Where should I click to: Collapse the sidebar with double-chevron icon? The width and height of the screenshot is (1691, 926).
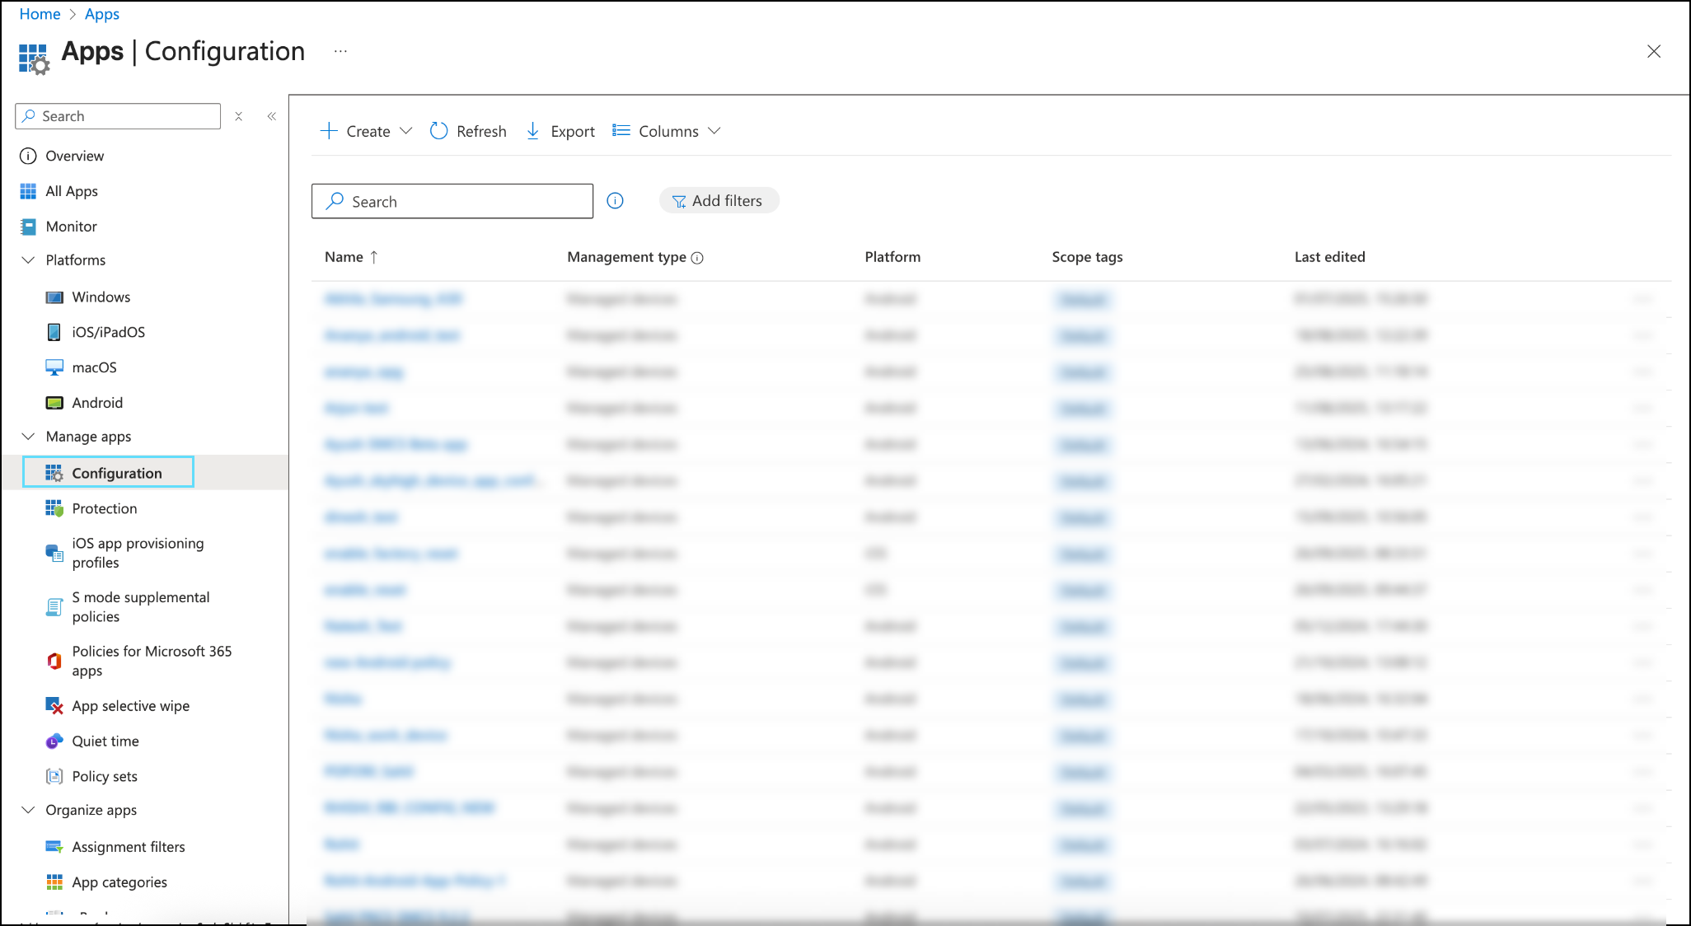271,116
